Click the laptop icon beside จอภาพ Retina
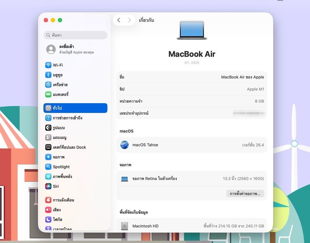The width and height of the screenshot is (310, 243). [x=124, y=179]
